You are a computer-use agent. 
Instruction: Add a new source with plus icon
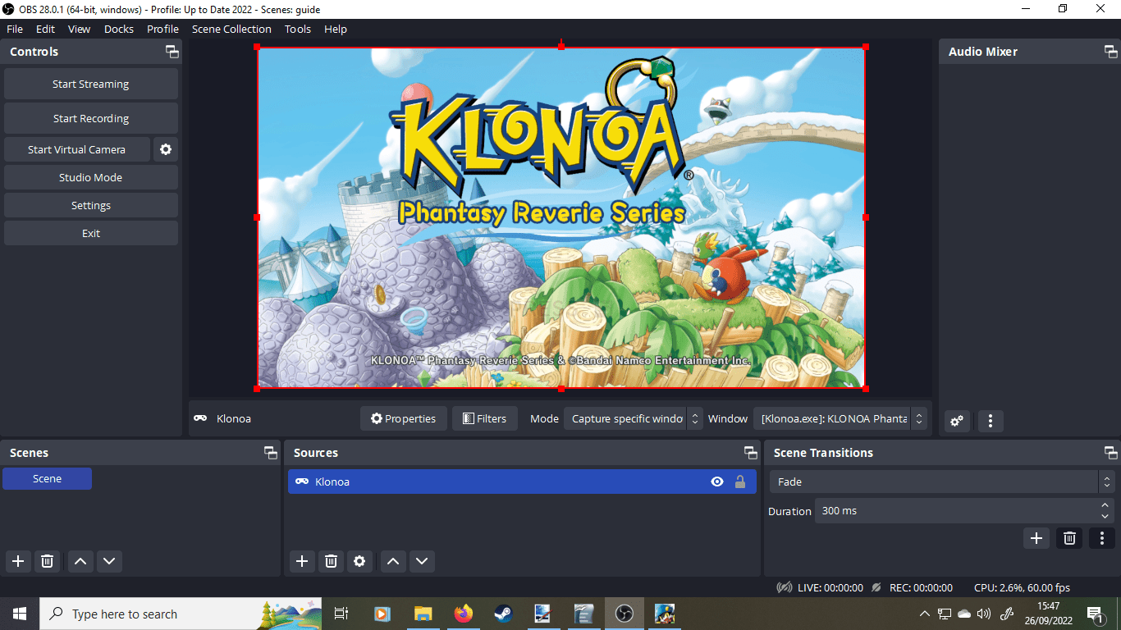[x=302, y=561]
